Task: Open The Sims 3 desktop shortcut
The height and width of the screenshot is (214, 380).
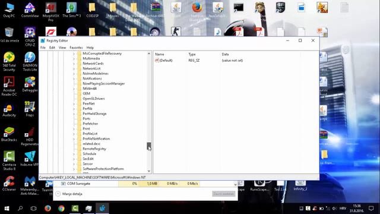Action: point(71,10)
